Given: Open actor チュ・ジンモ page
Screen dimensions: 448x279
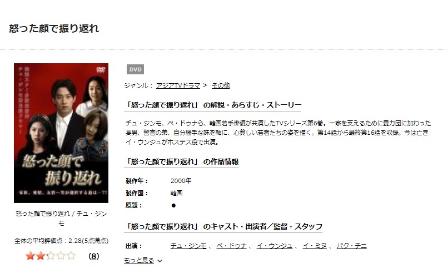Looking at the screenshot, I should (x=188, y=246).
